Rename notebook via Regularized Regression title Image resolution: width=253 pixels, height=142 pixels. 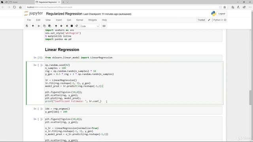pos(64,14)
